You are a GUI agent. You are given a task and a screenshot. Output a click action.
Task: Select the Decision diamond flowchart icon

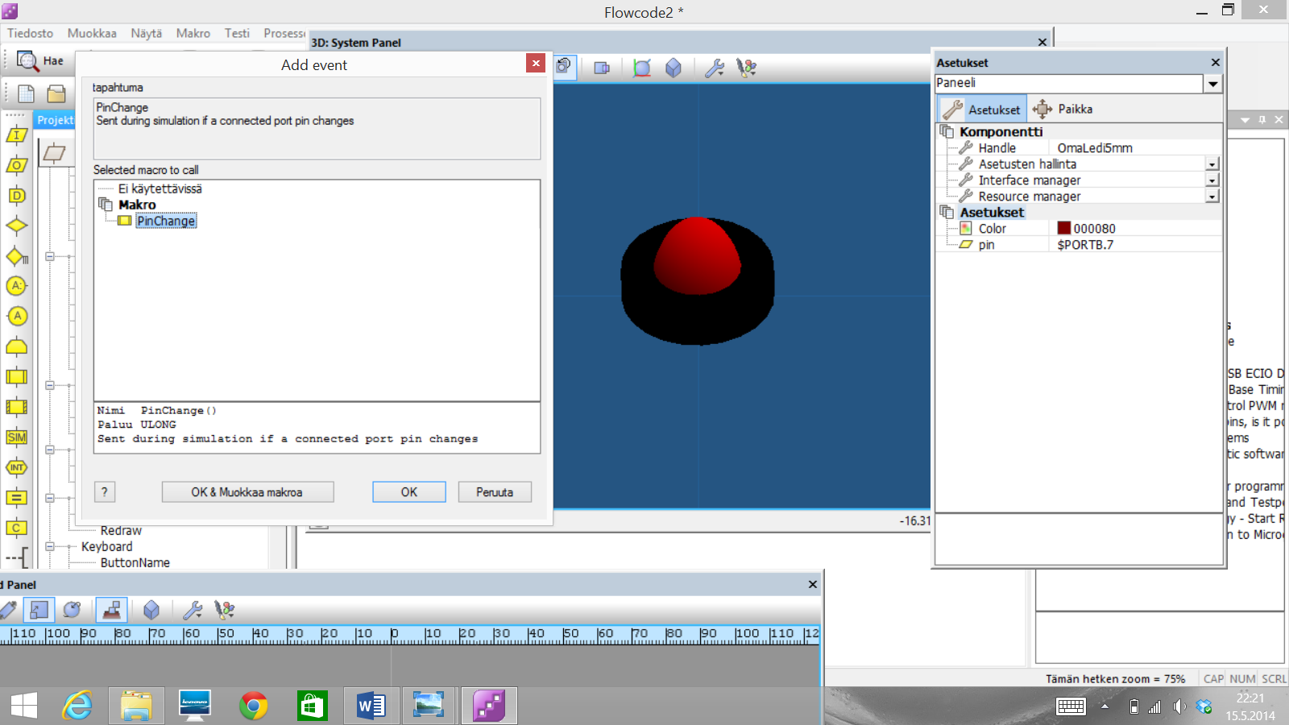point(17,226)
